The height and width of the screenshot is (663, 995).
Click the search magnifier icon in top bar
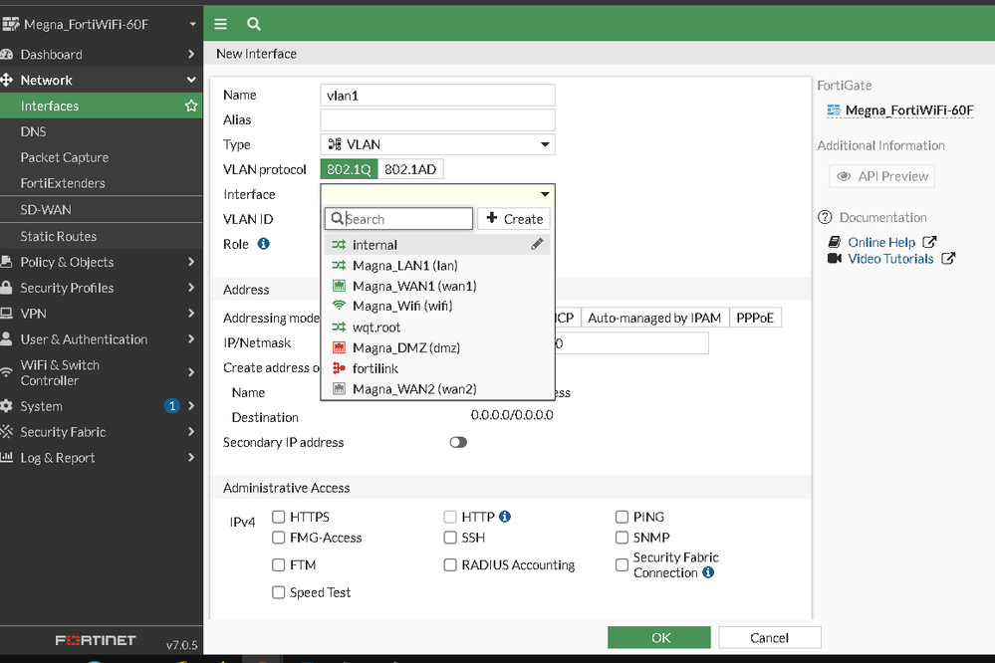click(254, 24)
